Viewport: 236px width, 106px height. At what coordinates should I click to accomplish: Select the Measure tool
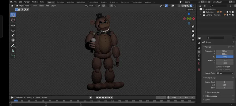pos(13,51)
